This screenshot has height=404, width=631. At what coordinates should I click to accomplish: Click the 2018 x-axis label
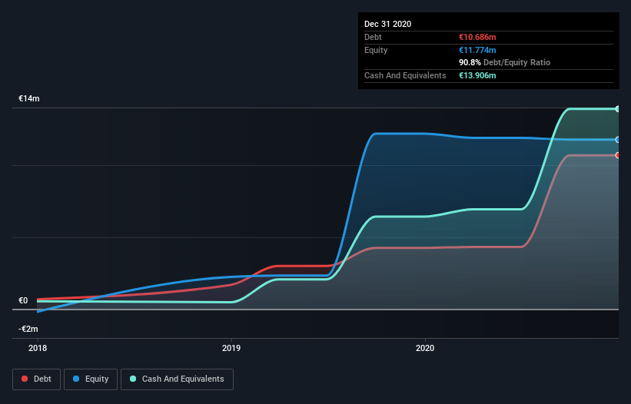(38, 348)
